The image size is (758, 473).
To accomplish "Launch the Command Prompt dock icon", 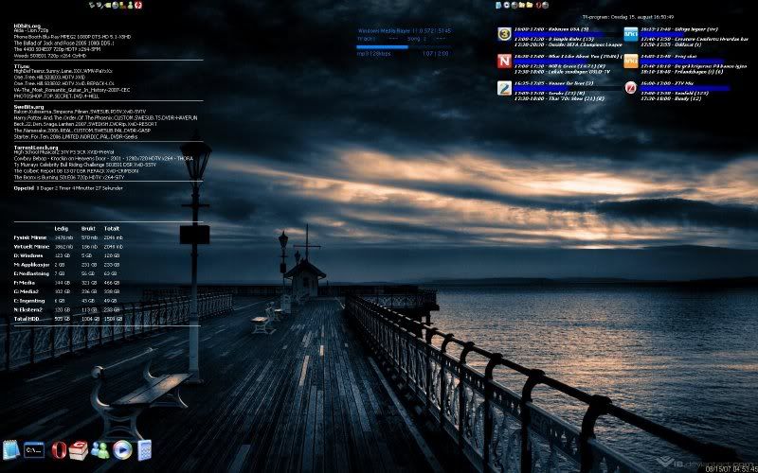I will click(x=34, y=450).
